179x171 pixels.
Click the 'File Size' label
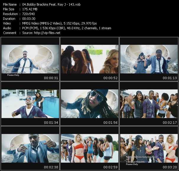9,9
